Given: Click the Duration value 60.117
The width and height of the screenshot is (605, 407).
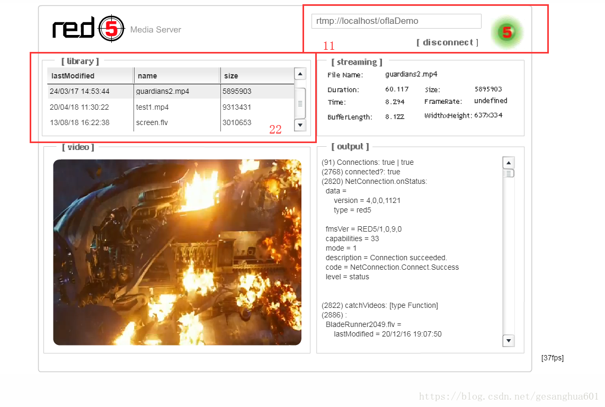Looking at the screenshot, I should click(397, 89).
